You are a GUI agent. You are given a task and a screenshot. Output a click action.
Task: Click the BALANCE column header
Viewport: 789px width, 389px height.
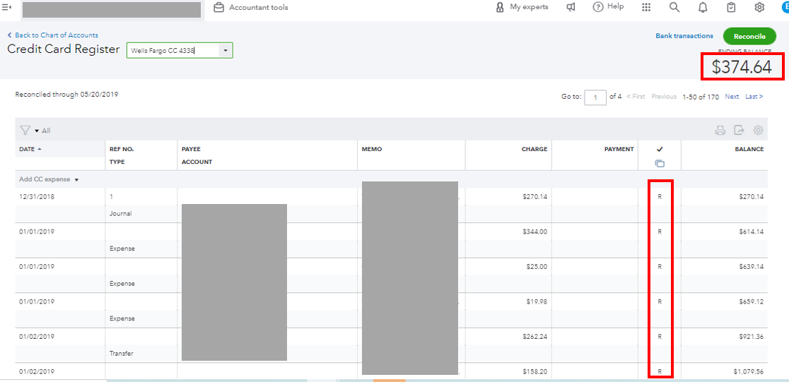click(x=749, y=149)
